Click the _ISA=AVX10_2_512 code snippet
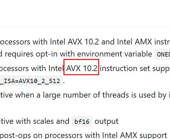The width and height of the screenshot is (170, 139). tap(30, 81)
